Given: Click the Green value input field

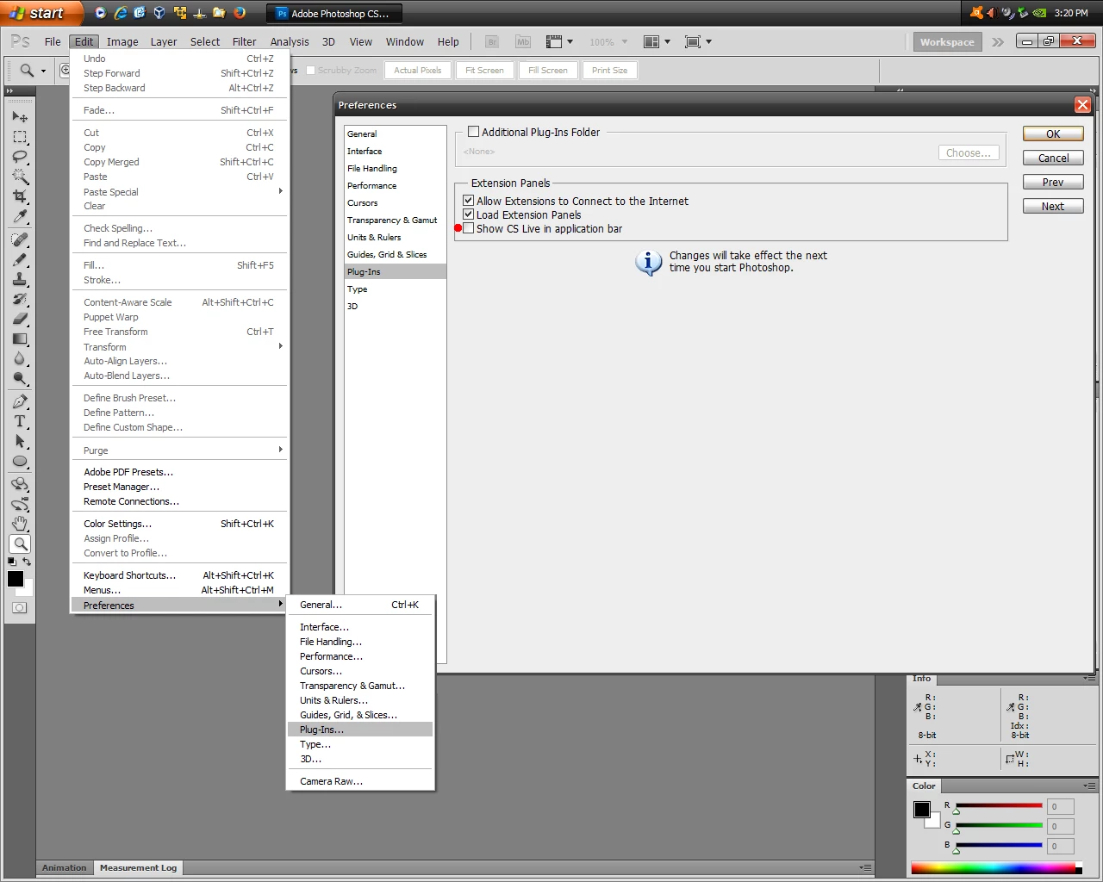Looking at the screenshot, I should click(x=1061, y=826).
